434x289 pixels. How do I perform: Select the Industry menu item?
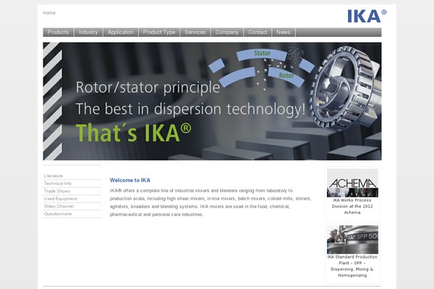click(88, 32)
